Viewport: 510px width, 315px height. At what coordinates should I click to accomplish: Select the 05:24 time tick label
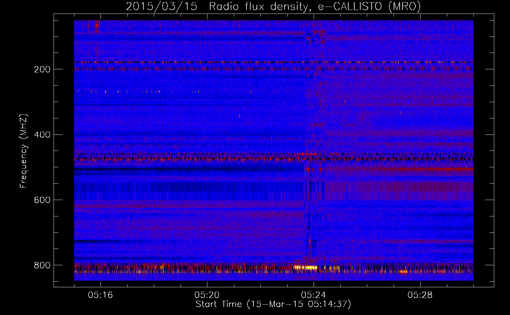[x=314, y=295]
